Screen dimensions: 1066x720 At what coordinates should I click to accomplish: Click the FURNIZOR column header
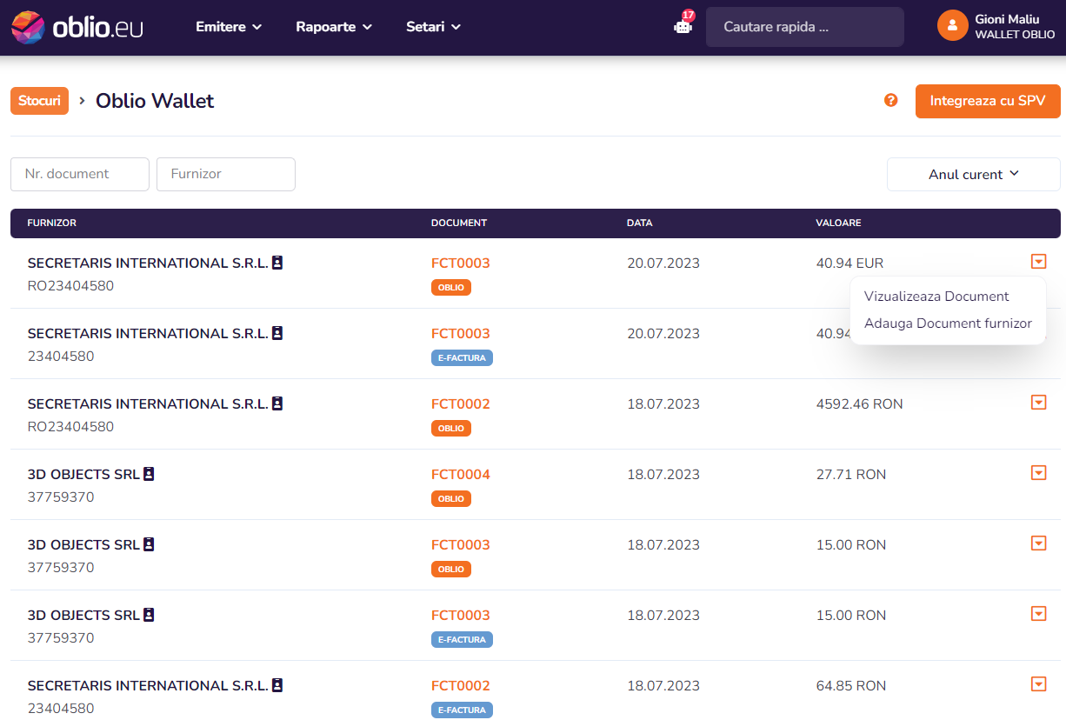coord(52,223)
